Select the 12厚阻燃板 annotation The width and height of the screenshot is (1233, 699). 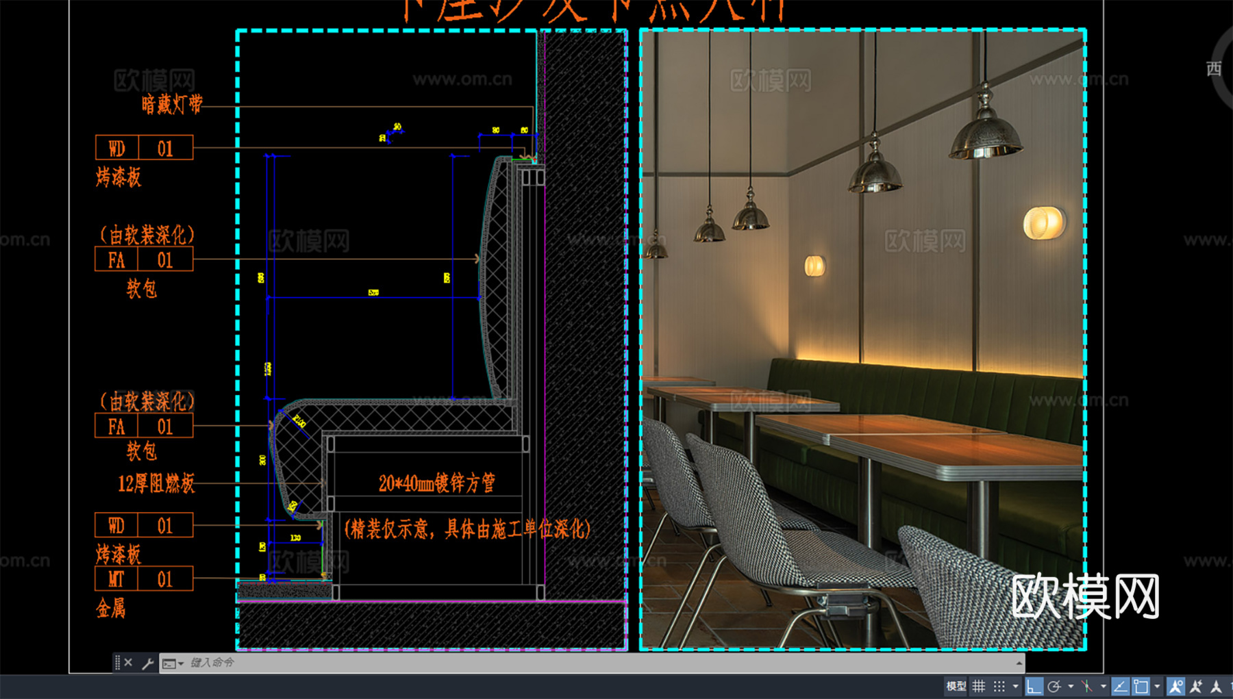[x=156, y=483]
